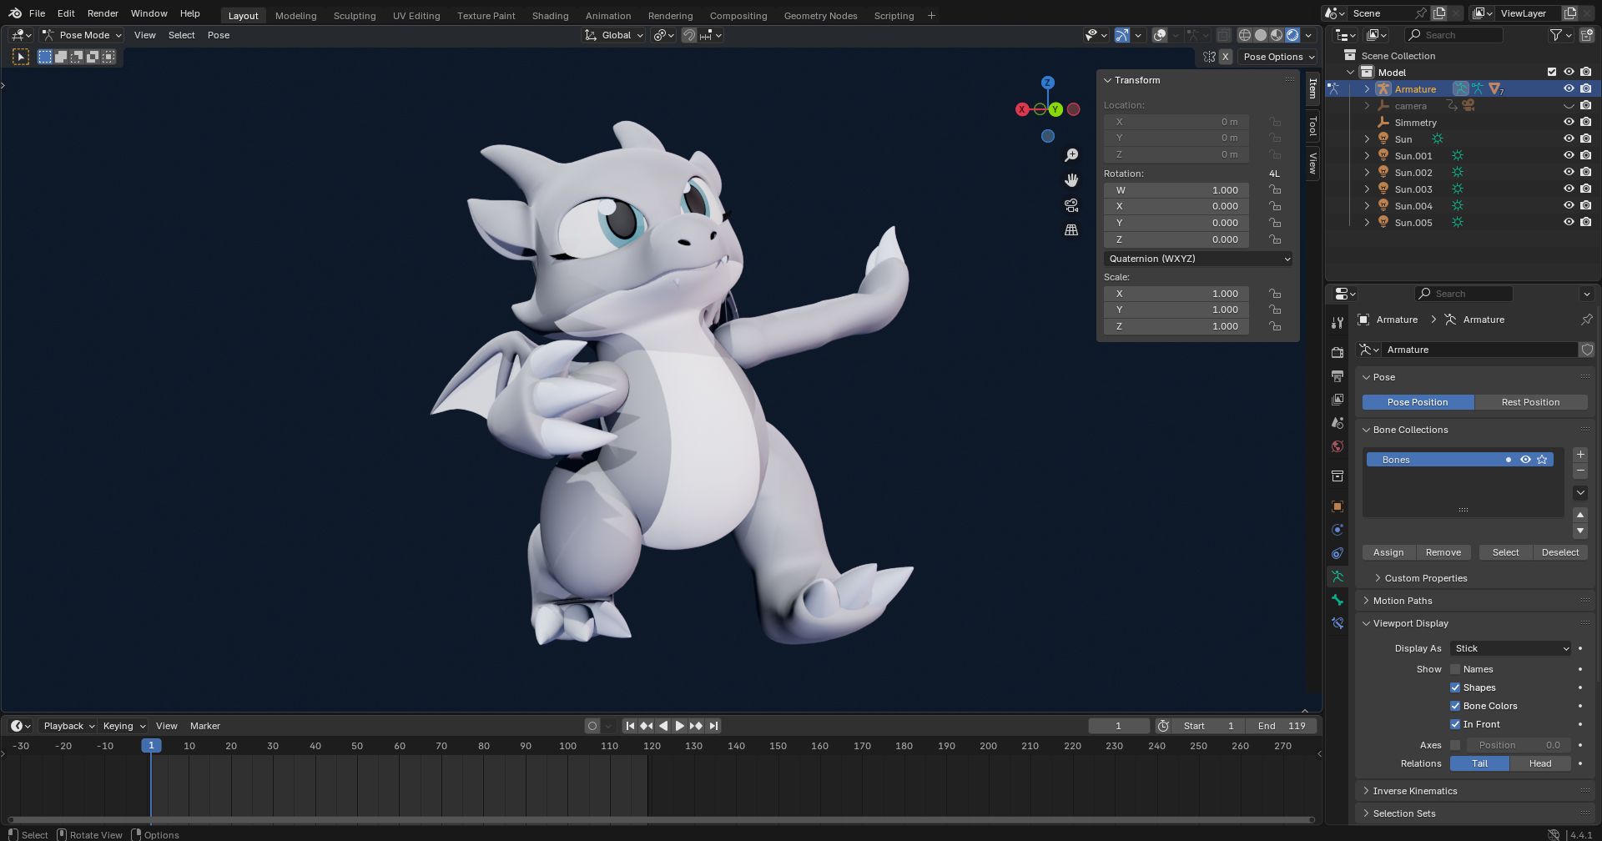This screenshot has height=841, width=1602.
Task: Open the Render properties tab
Action: pos(1338,352)
